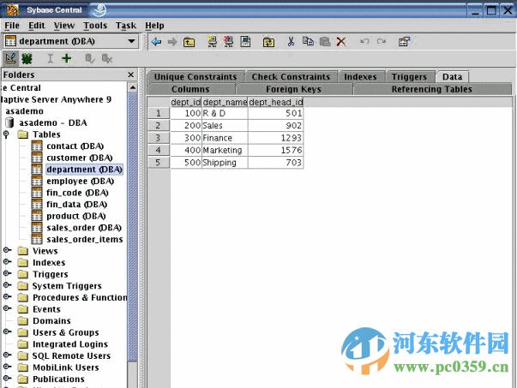Viewport: 517px width, 388px height.
Task: Select the sales_order (DBA) table
Action: click(84, 228)
